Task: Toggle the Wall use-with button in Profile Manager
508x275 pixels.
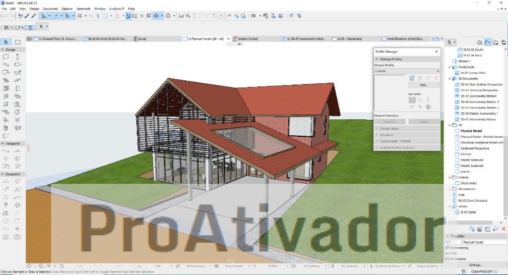Action: click(x=412, y=100)
